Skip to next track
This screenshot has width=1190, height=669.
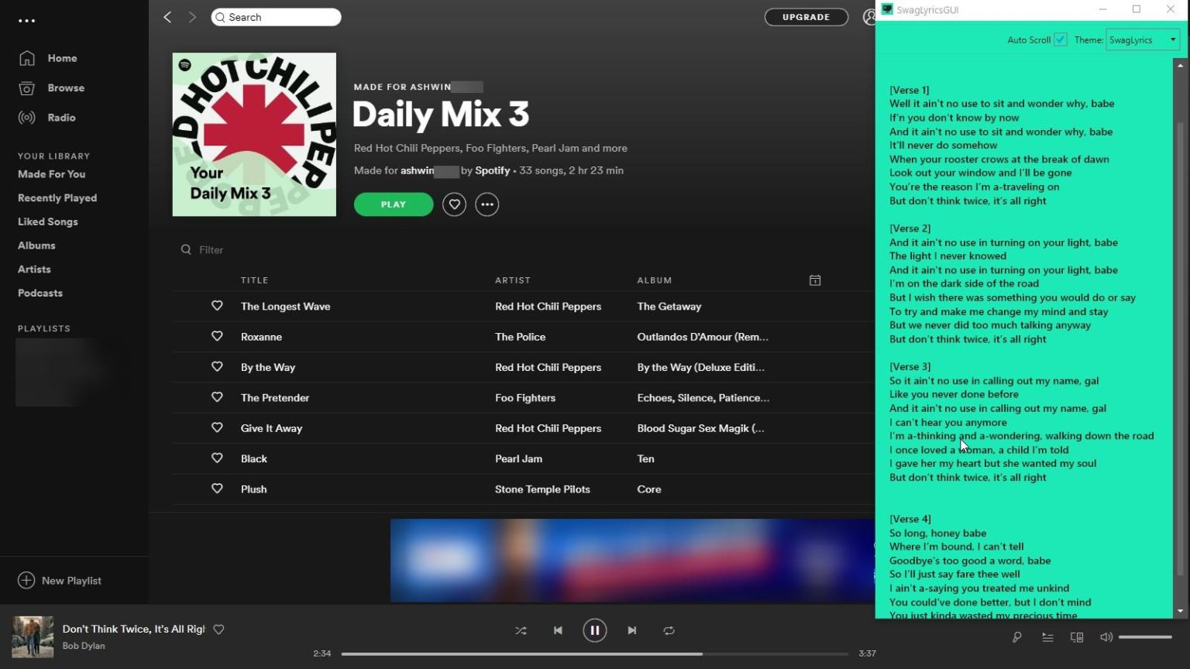[631, 630]
